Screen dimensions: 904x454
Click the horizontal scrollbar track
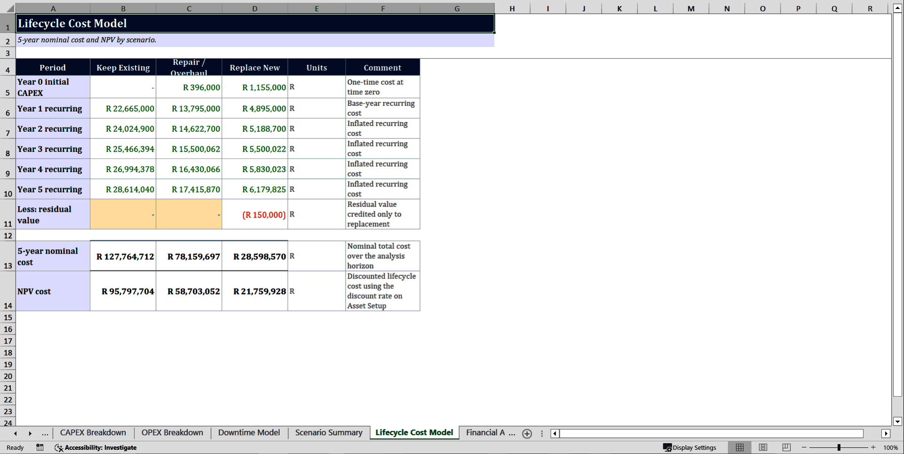[711, 434]
